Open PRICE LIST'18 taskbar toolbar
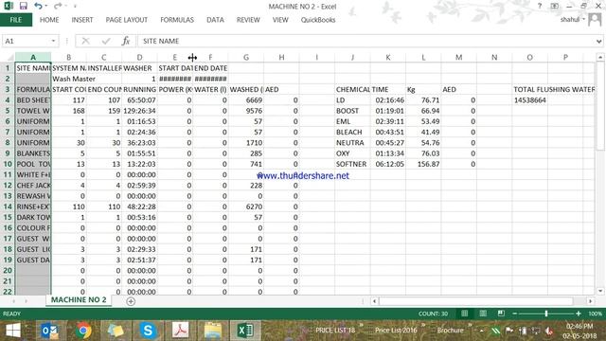This screenshot has height=341, width=606. point(335,331)
